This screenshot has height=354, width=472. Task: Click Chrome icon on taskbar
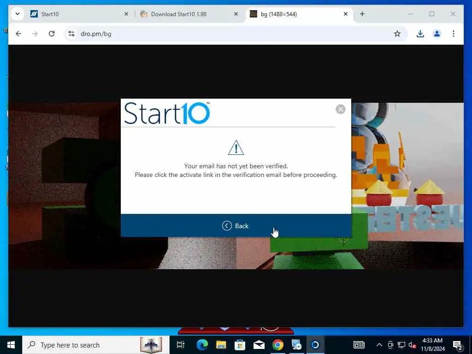[x=278, y=345]
